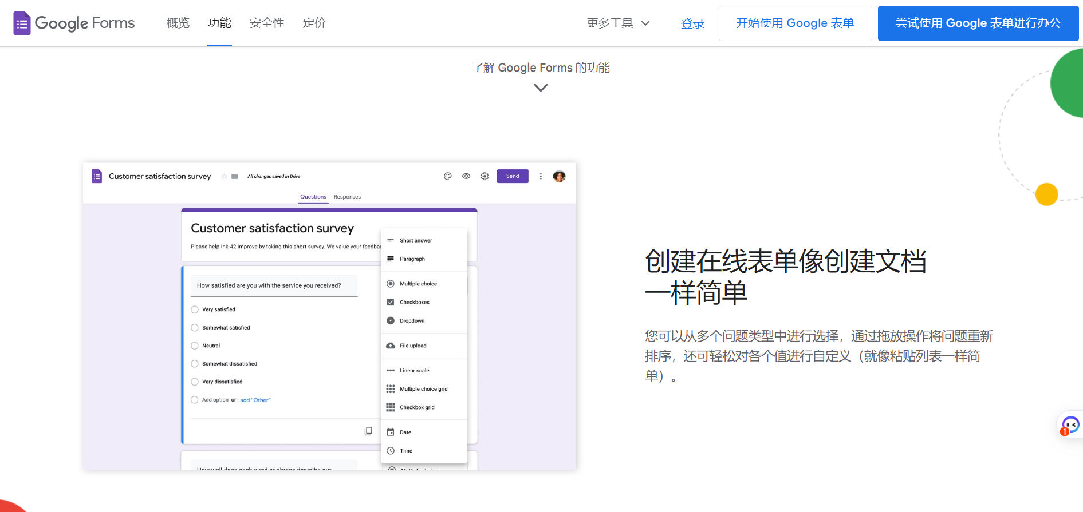Open the chat assistant bubble icon
1083x512 pixels.
point(1070,425)
